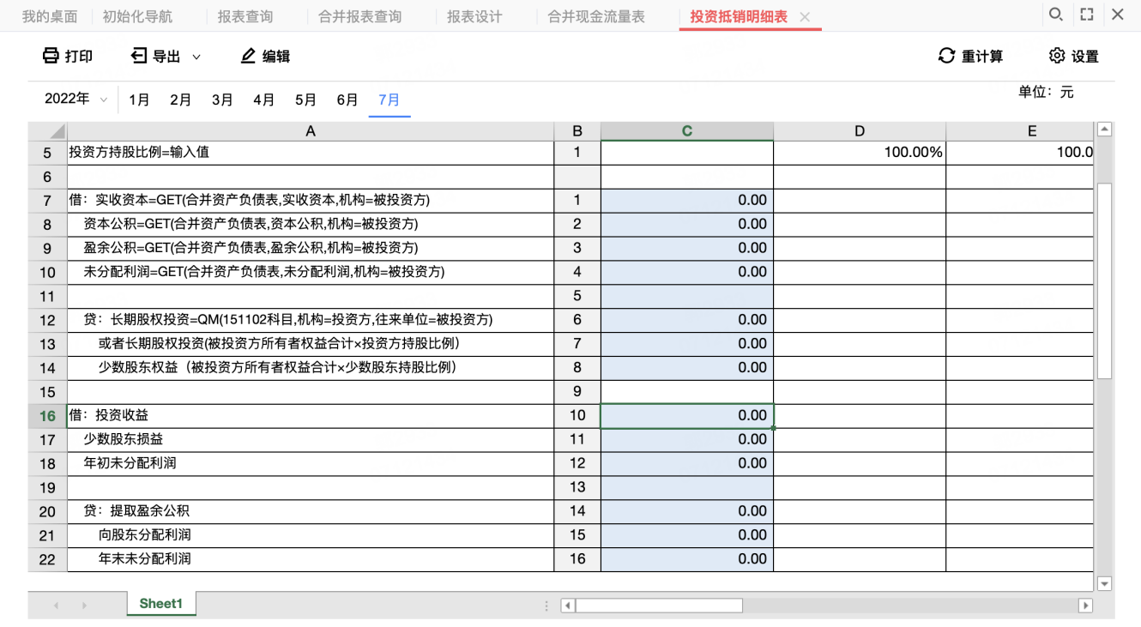Viewport: 1141px width, 627px height.
Task: Click the select-all corner of the spreadsheet
Action: pos(47,131)
